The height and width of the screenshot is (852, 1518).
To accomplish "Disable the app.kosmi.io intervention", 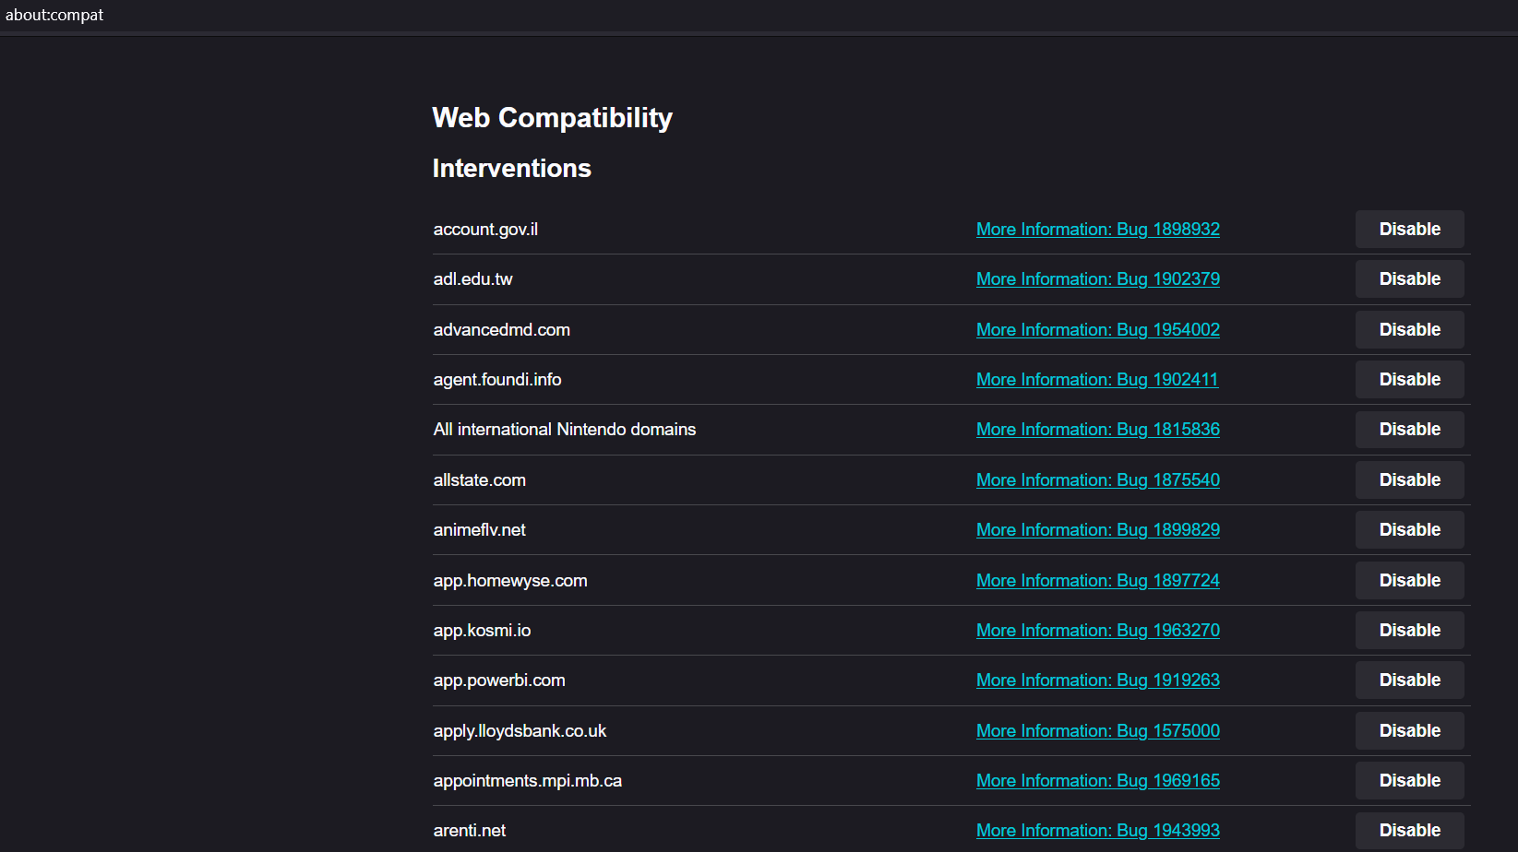I will tap(1409, 630).
